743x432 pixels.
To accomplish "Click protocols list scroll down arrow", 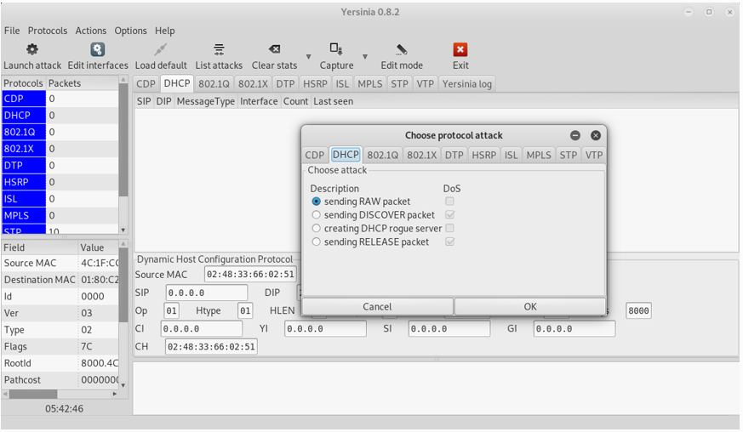I will (123, 230).
